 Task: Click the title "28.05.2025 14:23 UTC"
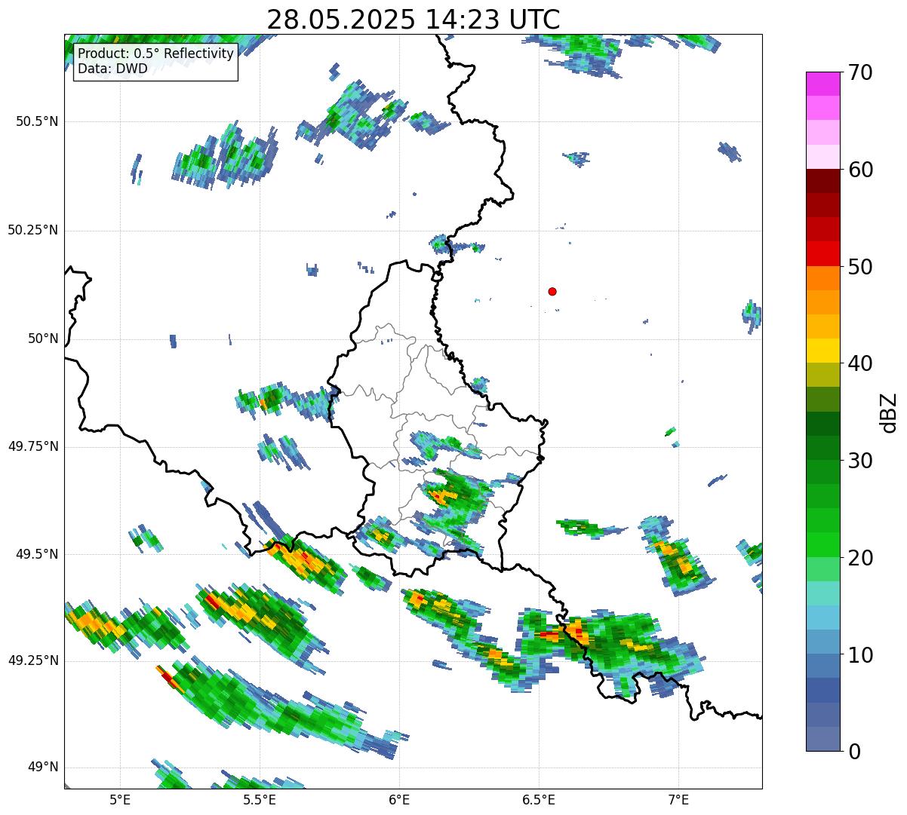point(414,19)
